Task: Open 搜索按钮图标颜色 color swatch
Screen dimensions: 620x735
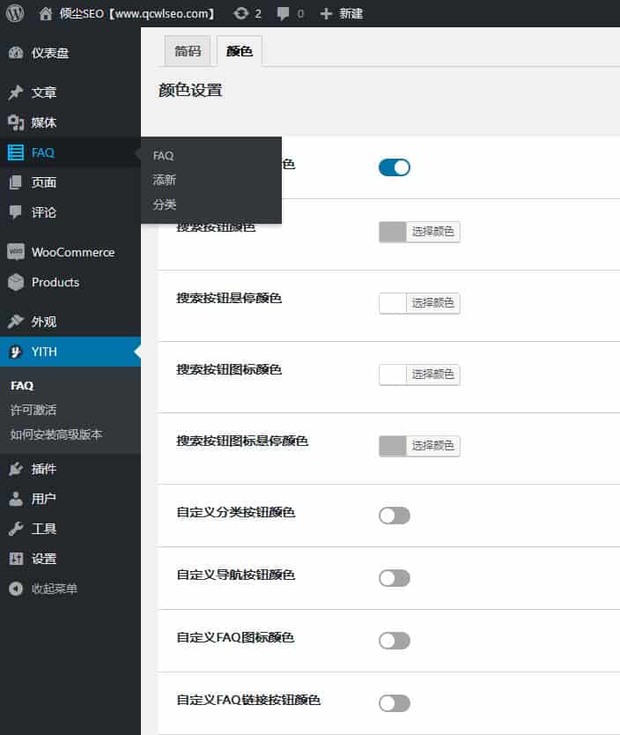Action: pos(393,375)
